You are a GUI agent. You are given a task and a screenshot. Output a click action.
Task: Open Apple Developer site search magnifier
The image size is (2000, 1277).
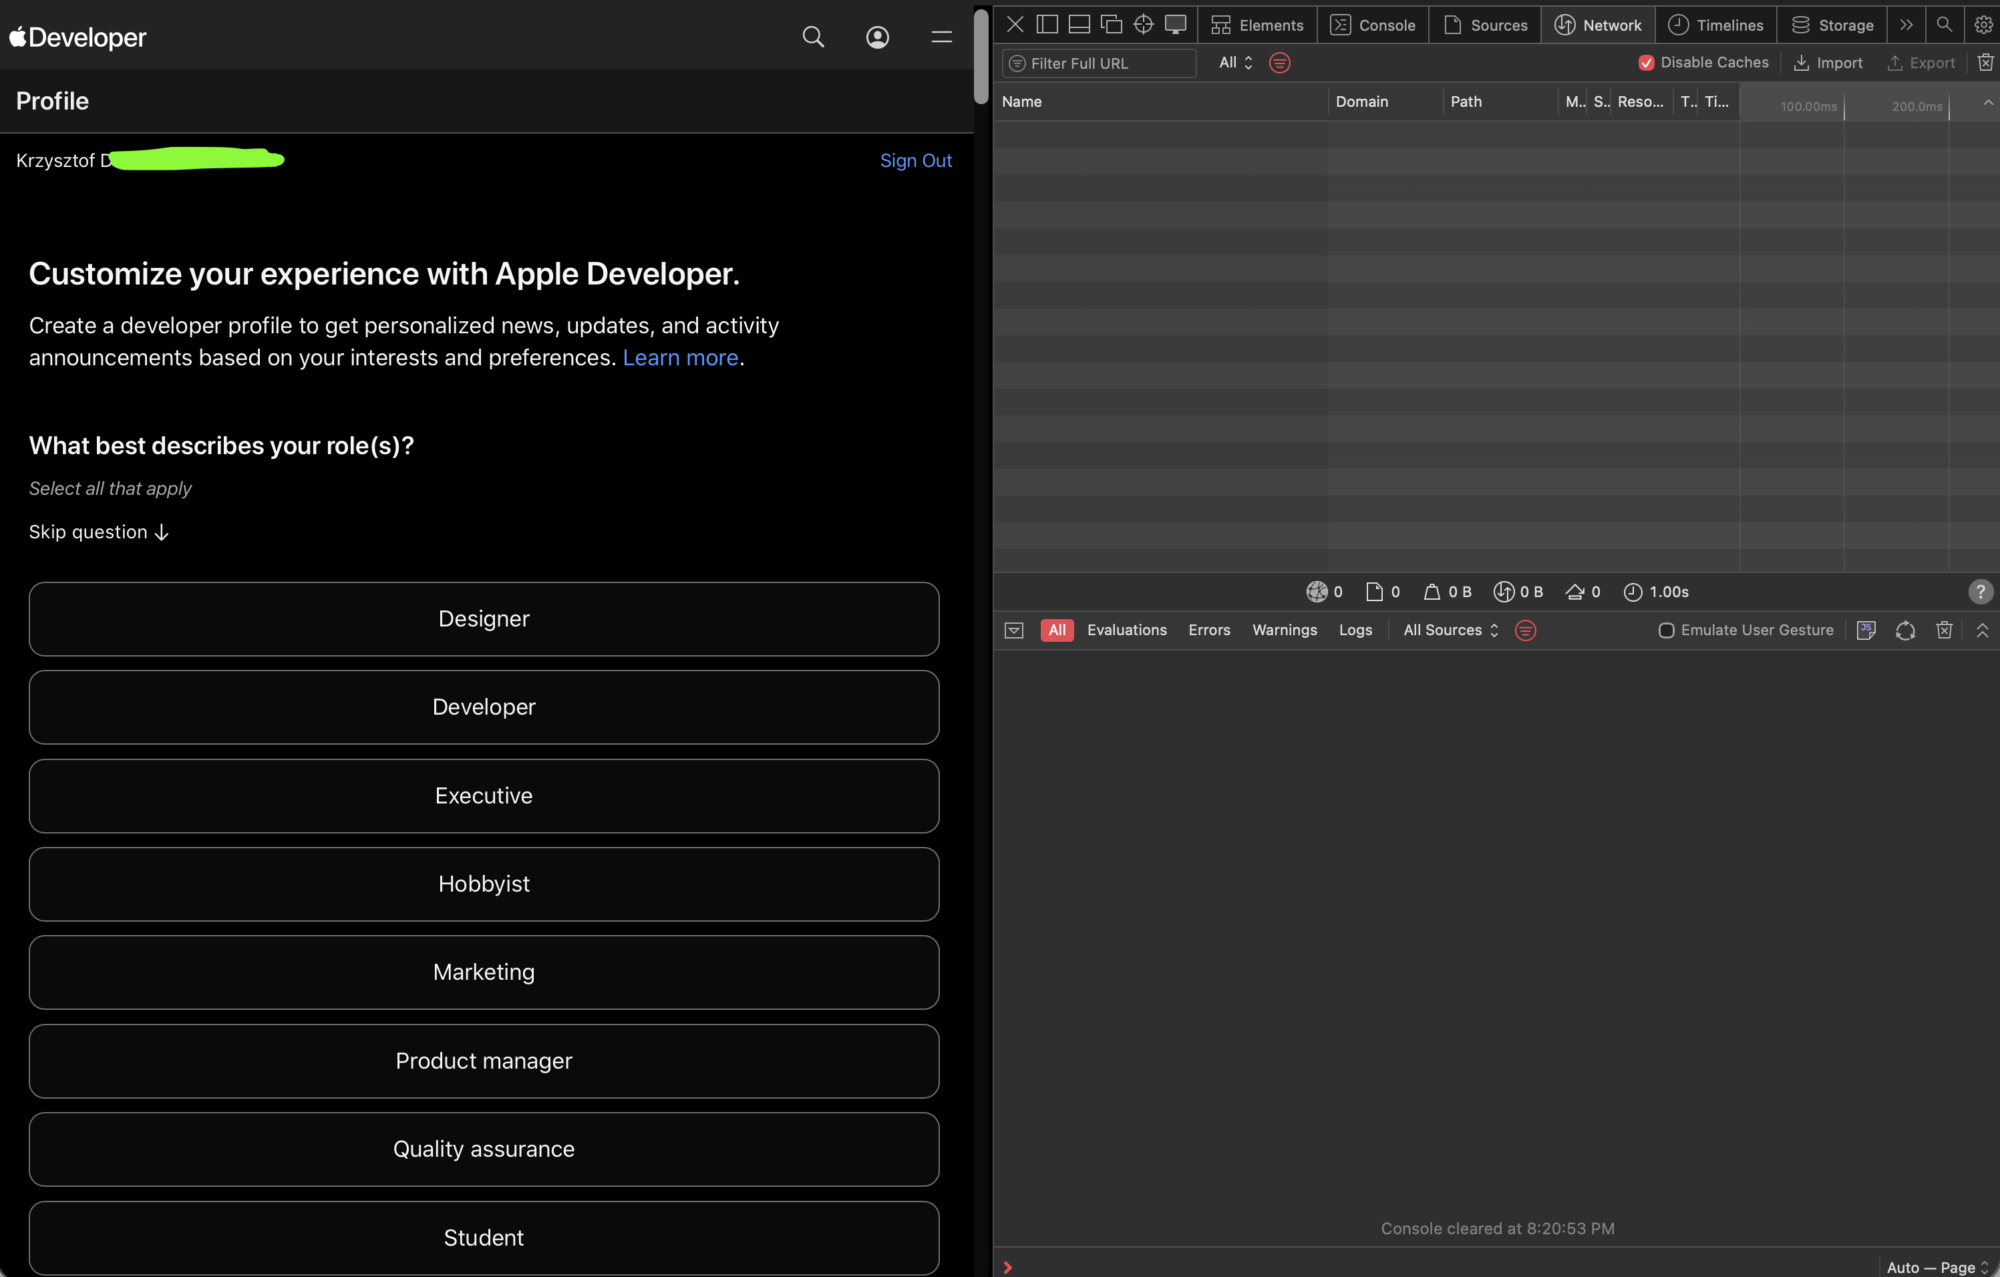(813, 37)
